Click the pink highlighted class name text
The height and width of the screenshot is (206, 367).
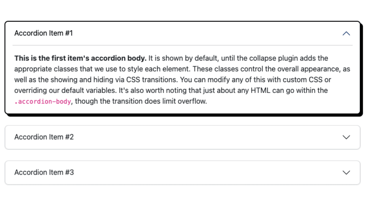(x=43, y=101)
